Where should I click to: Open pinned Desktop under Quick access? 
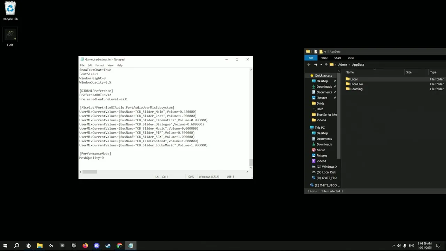322,81
